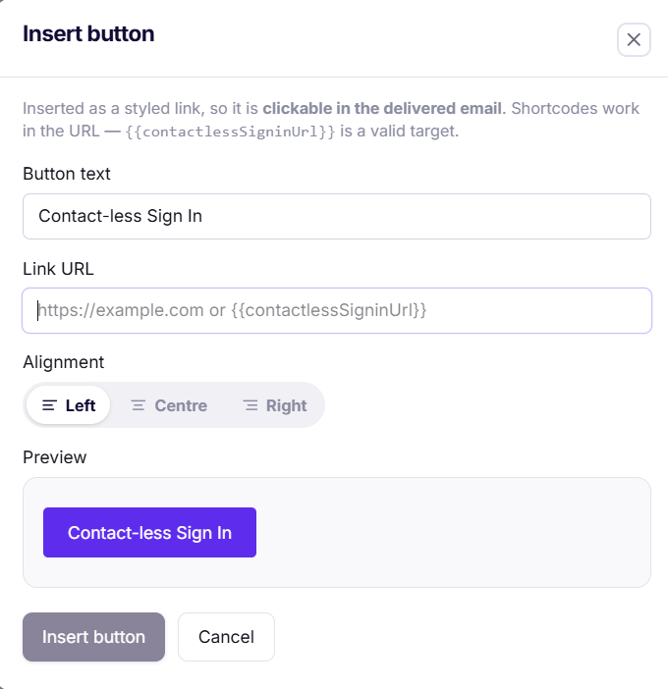Click the {{contactlessSigninUrl}} shortcode in help text

[x=230, y=132]
